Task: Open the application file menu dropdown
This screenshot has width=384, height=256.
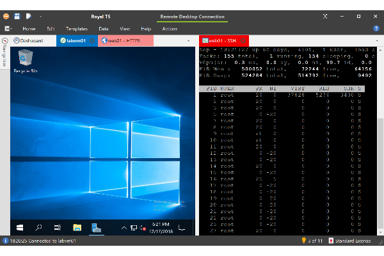Action: coord(8,29)
